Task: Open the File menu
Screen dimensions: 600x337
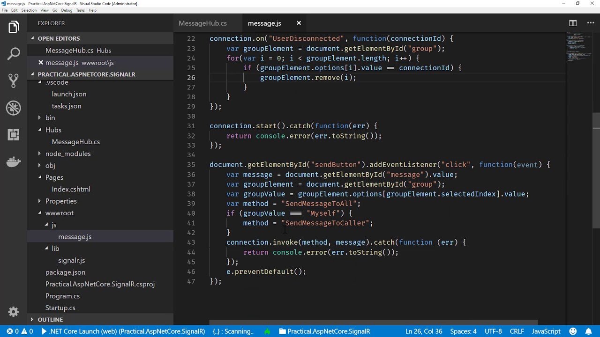Action: coord(5,10)
